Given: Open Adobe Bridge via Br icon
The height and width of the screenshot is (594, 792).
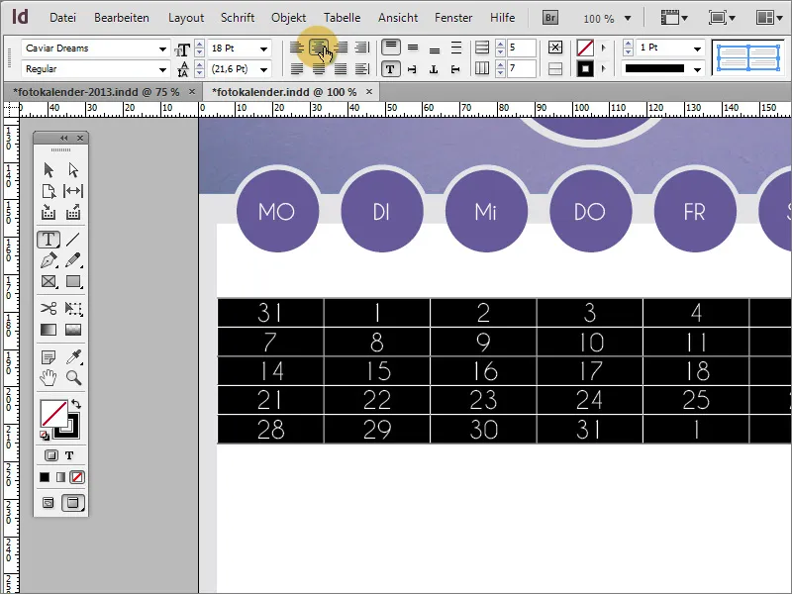Looking at the screenshot, I should [550, 18].
